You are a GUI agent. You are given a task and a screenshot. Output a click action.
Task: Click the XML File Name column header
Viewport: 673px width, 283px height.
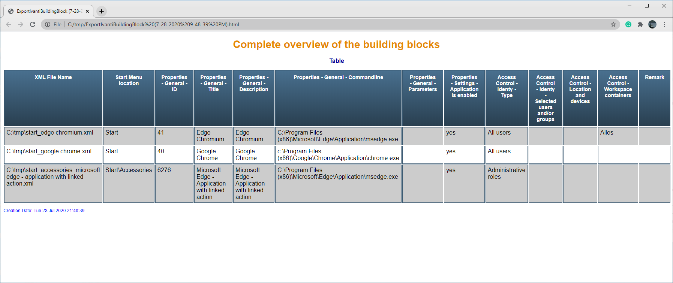[53, 77]
